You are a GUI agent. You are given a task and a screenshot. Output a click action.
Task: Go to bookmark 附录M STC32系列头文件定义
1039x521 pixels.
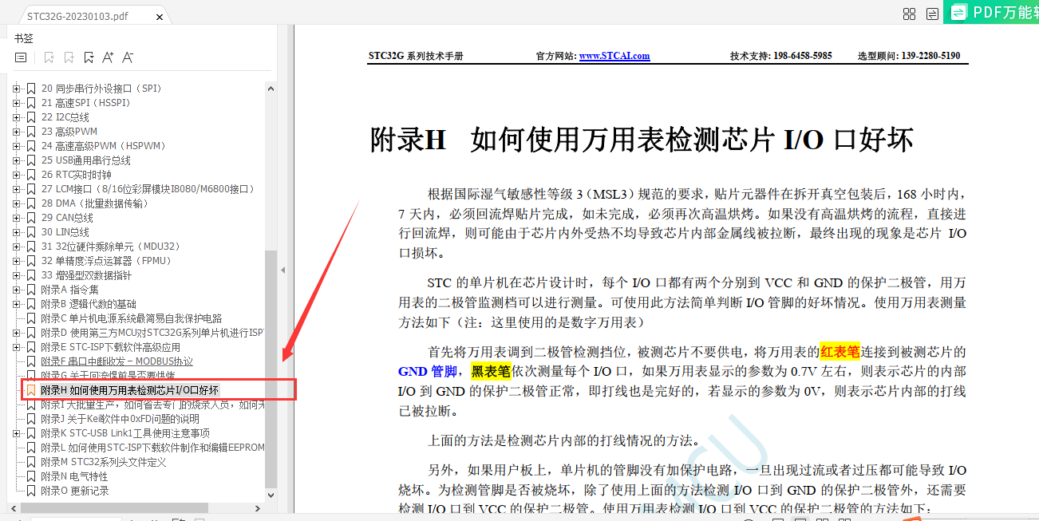pos(103,462)
